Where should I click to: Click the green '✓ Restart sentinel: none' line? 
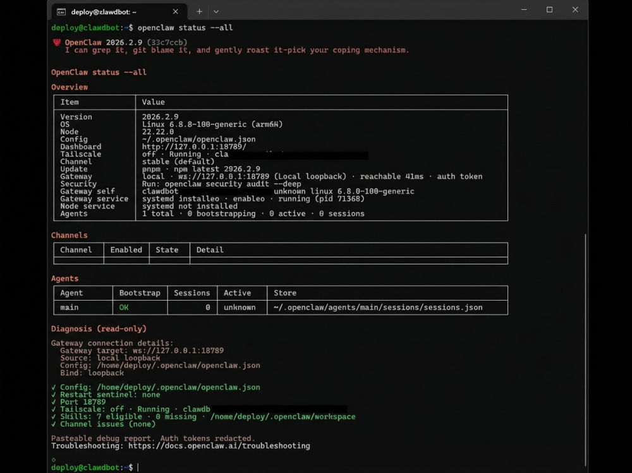[106, 395]
